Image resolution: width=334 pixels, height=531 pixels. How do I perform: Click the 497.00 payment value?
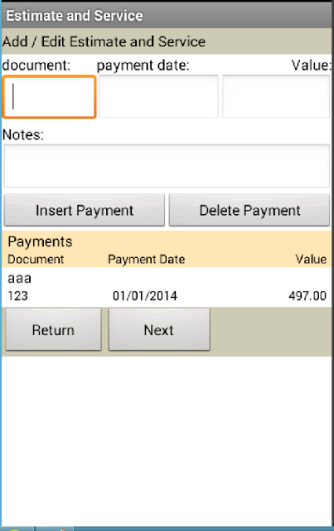[307, 296]
